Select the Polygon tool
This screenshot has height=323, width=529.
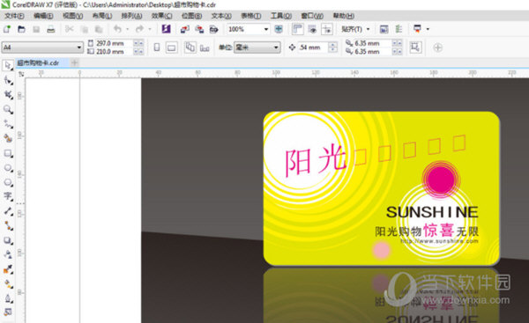(x=8, y=182)
